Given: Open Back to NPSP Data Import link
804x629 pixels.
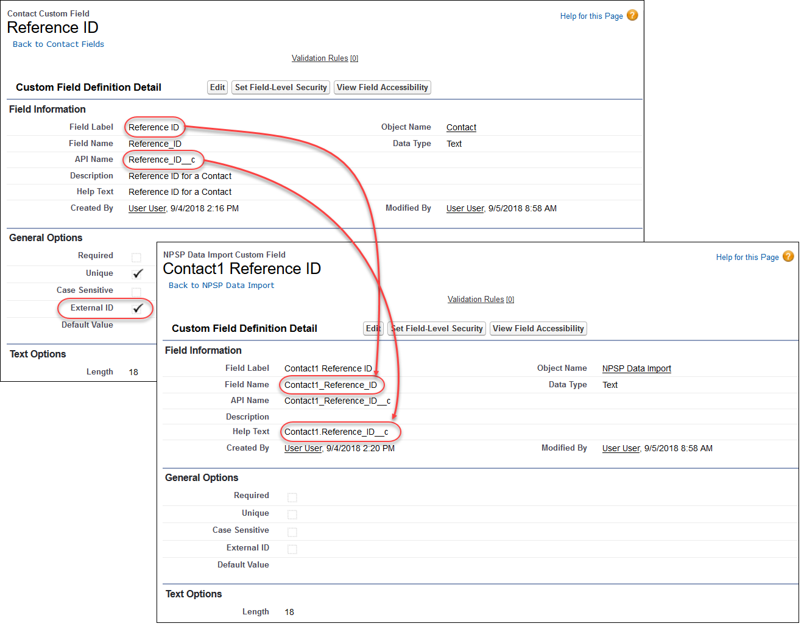Looking at the screenshot, I should point(221,285).
